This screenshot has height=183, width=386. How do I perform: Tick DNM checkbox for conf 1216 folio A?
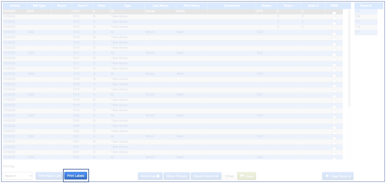click(x=334, y=33)
